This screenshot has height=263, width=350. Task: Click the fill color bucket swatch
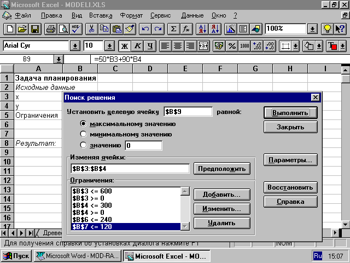tap(309, 46)
